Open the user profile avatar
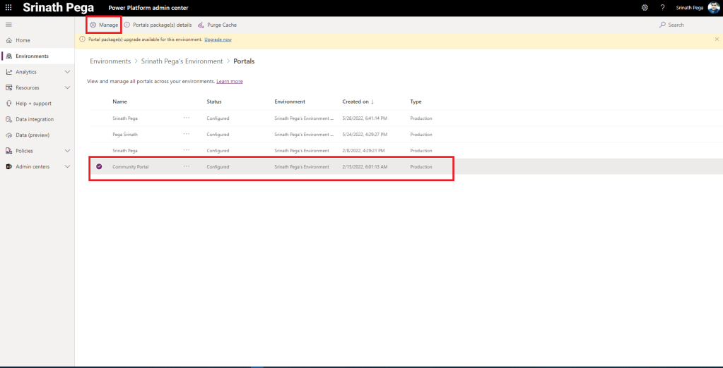 click(x=713, y=8)
